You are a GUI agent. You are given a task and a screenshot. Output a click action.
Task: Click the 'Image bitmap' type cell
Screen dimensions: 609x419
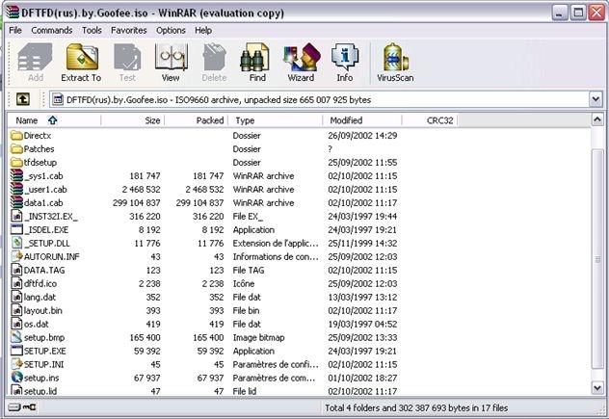pos(258,337)
